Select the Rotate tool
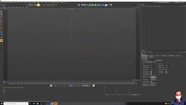 [x=33, y=5]
